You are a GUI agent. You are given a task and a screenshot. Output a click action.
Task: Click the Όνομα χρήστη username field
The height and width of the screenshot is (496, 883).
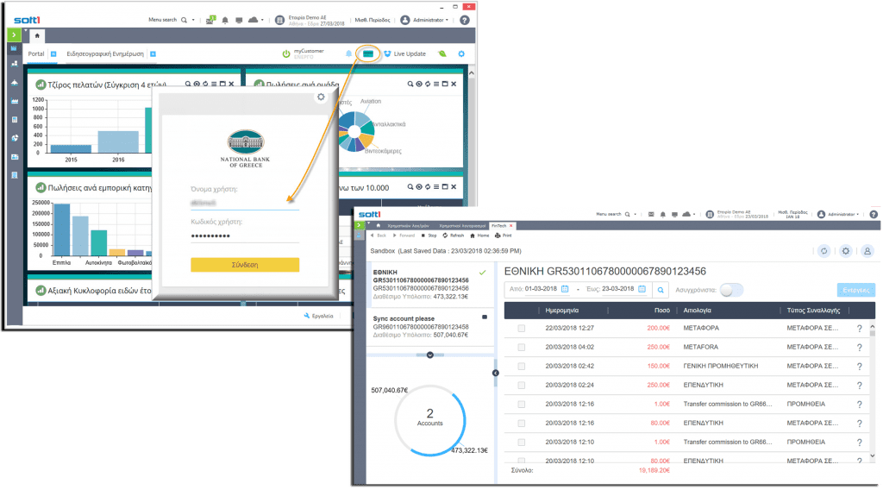coord(244,203)
